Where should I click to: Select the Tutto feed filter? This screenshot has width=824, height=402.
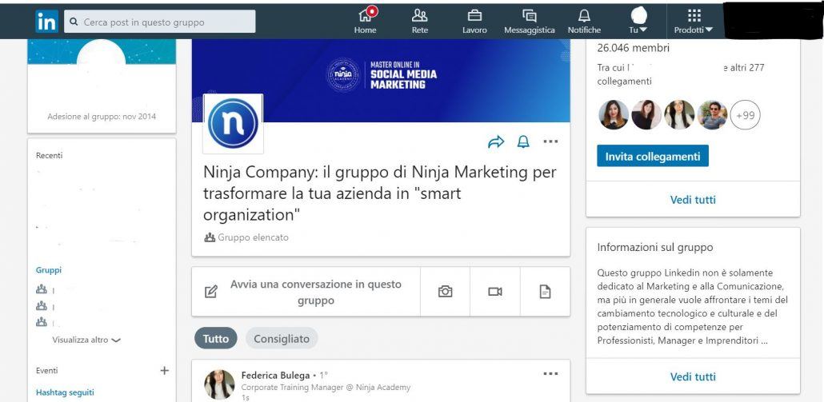pos(216,339)
